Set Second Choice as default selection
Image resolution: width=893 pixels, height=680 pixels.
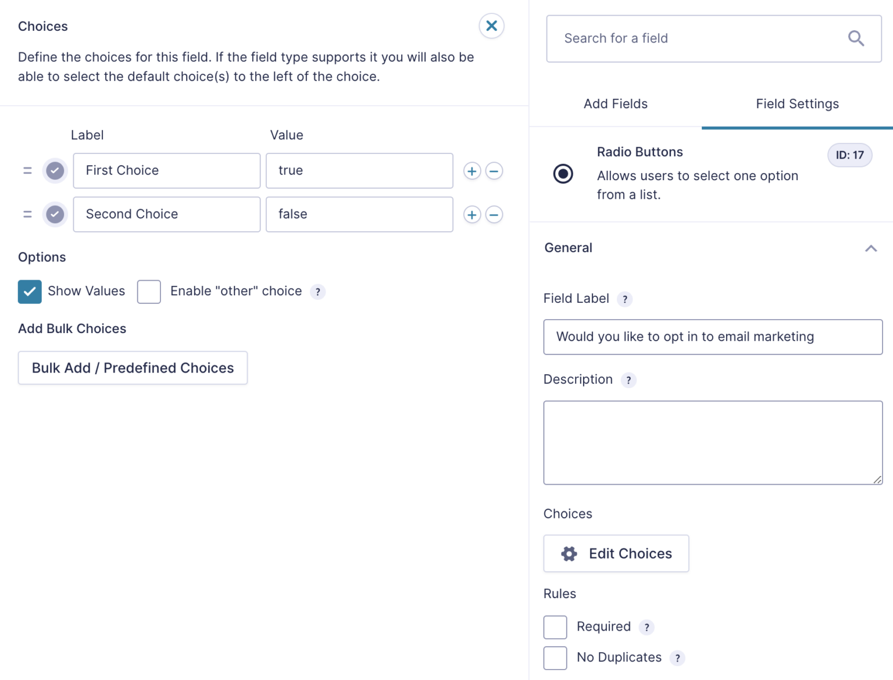(x=55, y=214)
